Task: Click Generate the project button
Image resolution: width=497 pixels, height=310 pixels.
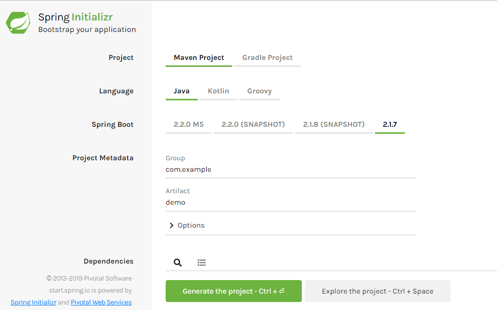Action: tap(234, 291)
